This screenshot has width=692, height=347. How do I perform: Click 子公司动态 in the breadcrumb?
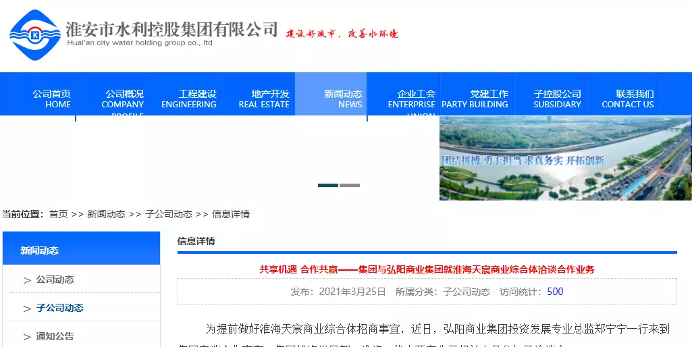169,214
